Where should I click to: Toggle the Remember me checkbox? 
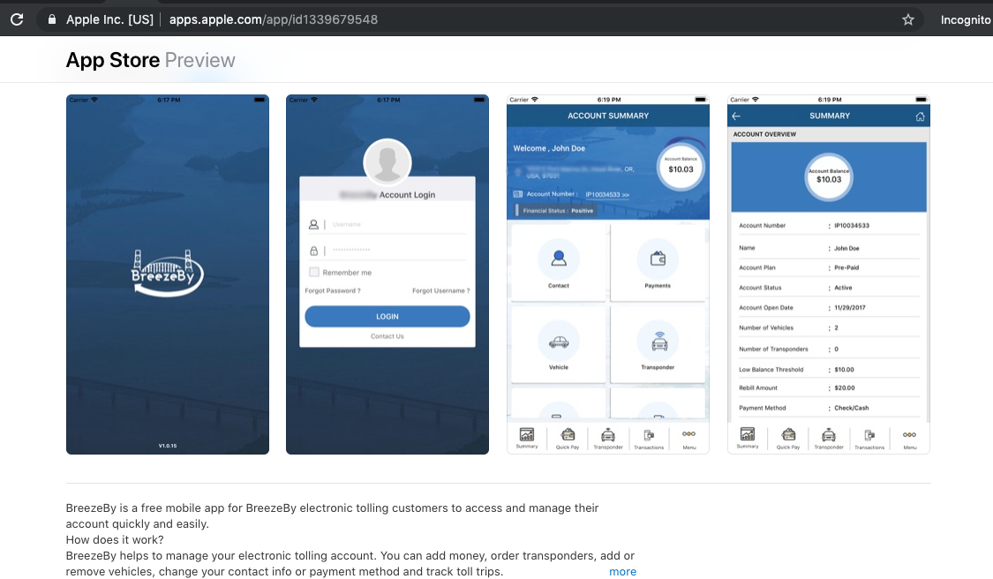[314, 273]
